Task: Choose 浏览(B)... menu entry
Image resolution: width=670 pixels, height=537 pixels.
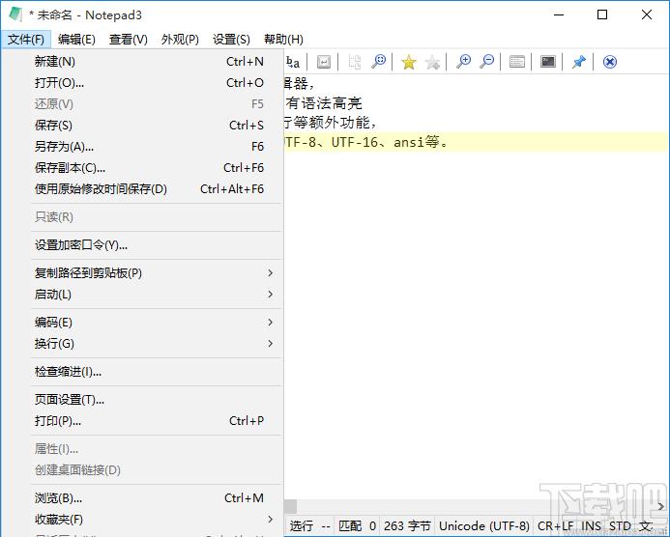Action: [142, 498]
